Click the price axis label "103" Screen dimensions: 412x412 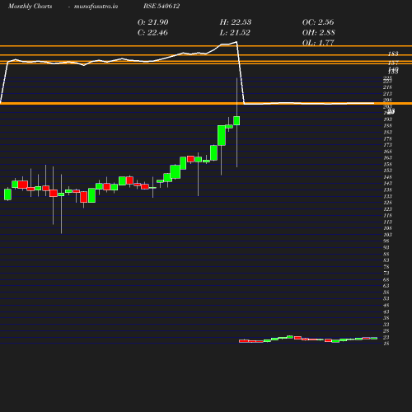tap(387, 235)
